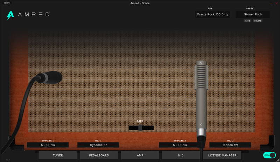Open the MIC 1 dropdown showing Dynamic 57
Viewport: 280px width, 162px height.
[98, 145]
